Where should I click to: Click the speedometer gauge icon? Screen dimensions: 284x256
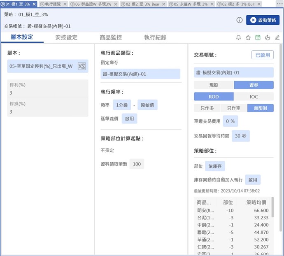coord(268,37)
